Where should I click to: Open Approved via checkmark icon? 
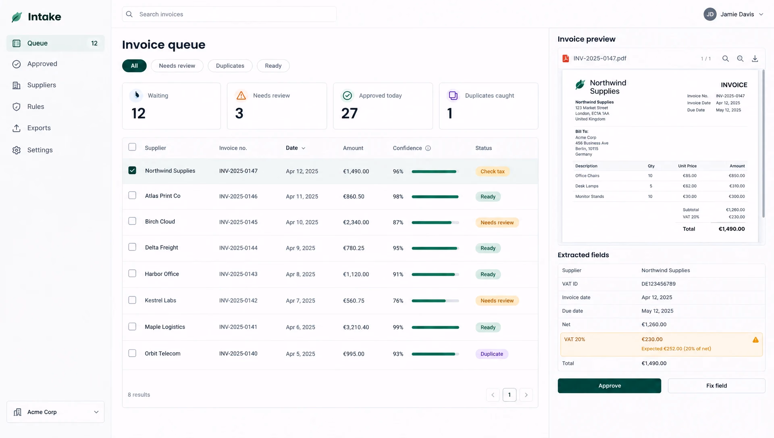point(17,64)
